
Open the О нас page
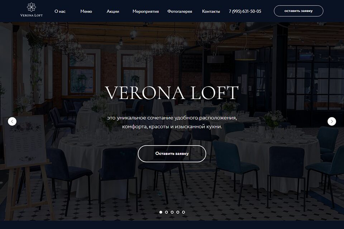[60, 11]
